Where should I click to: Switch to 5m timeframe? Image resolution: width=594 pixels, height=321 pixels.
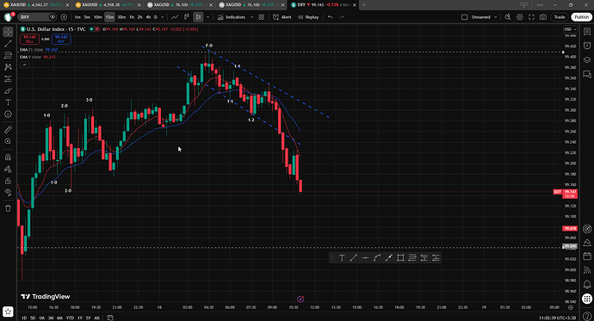click(87, 17)
